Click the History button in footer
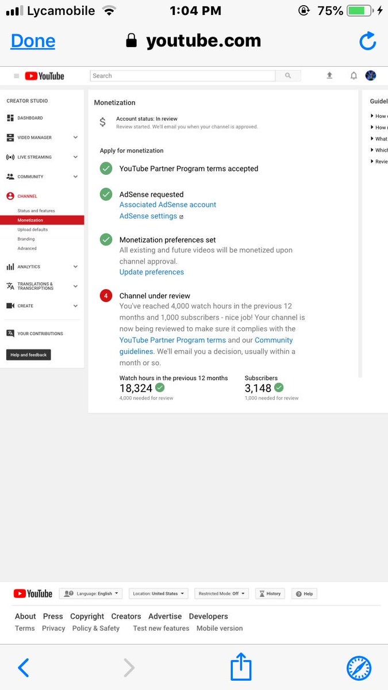The image size is (388, 690). [x=270, y=593]
